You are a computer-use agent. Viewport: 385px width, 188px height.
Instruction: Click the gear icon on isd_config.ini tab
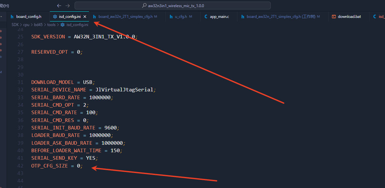pyautogui.click(x=55, y=17)
